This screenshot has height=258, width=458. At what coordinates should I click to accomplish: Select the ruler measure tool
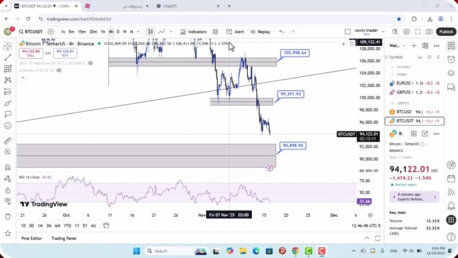tap(8, 140)
